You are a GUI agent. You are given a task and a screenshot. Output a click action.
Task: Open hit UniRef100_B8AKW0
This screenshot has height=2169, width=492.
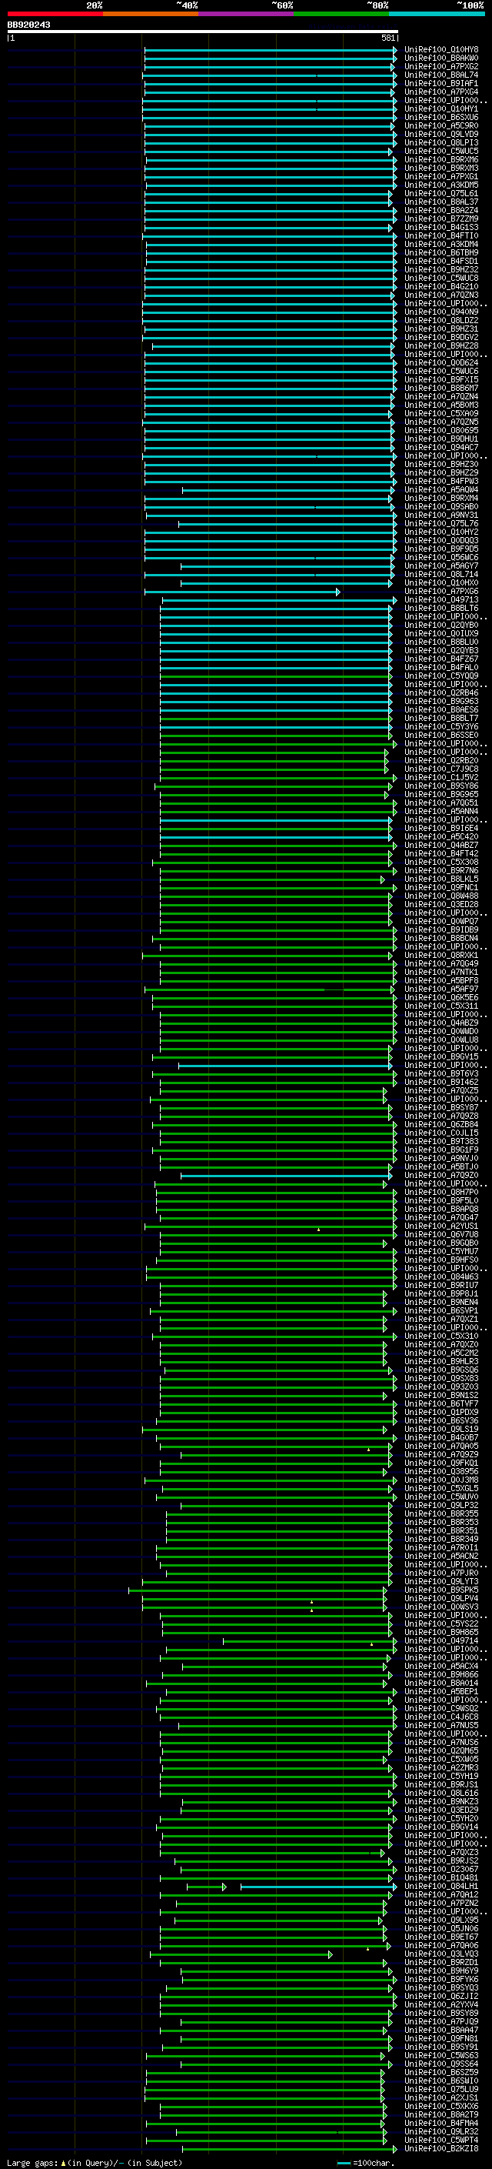click(440, 58)
